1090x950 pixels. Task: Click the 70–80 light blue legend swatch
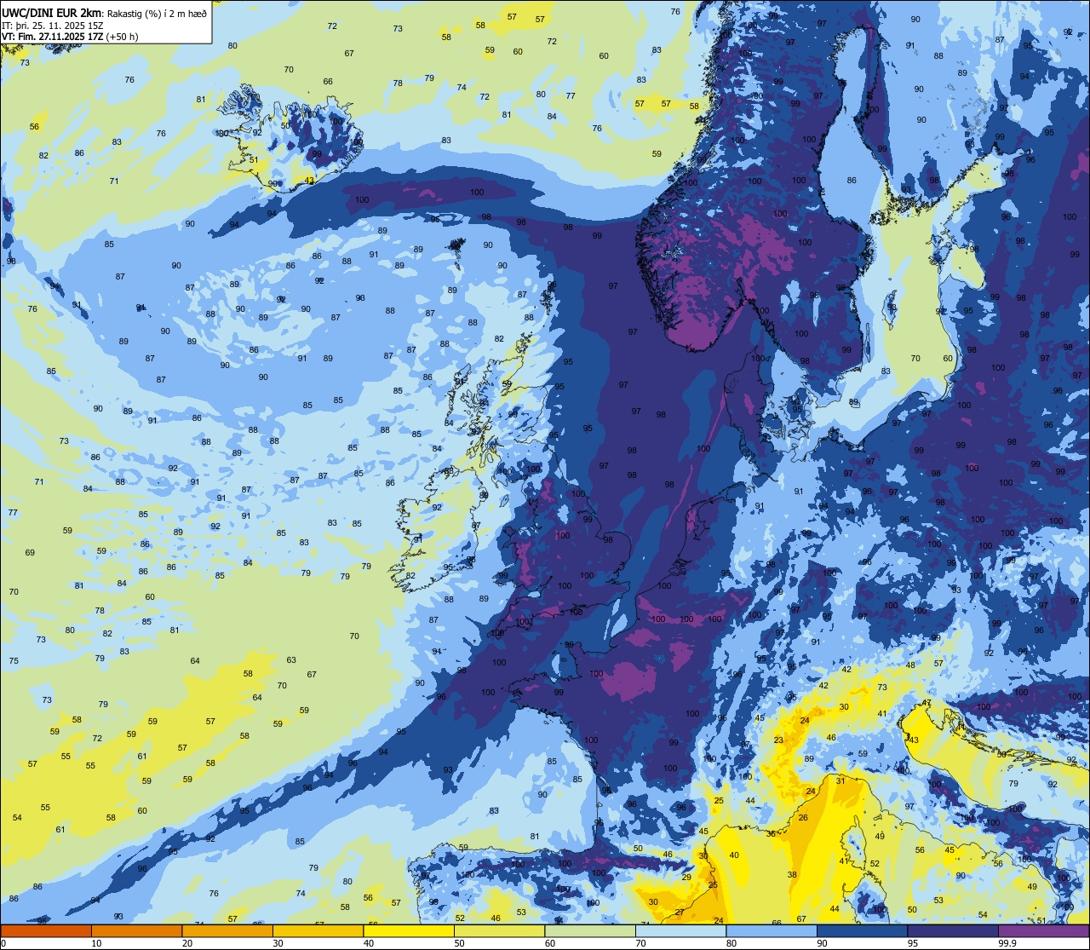680,930
